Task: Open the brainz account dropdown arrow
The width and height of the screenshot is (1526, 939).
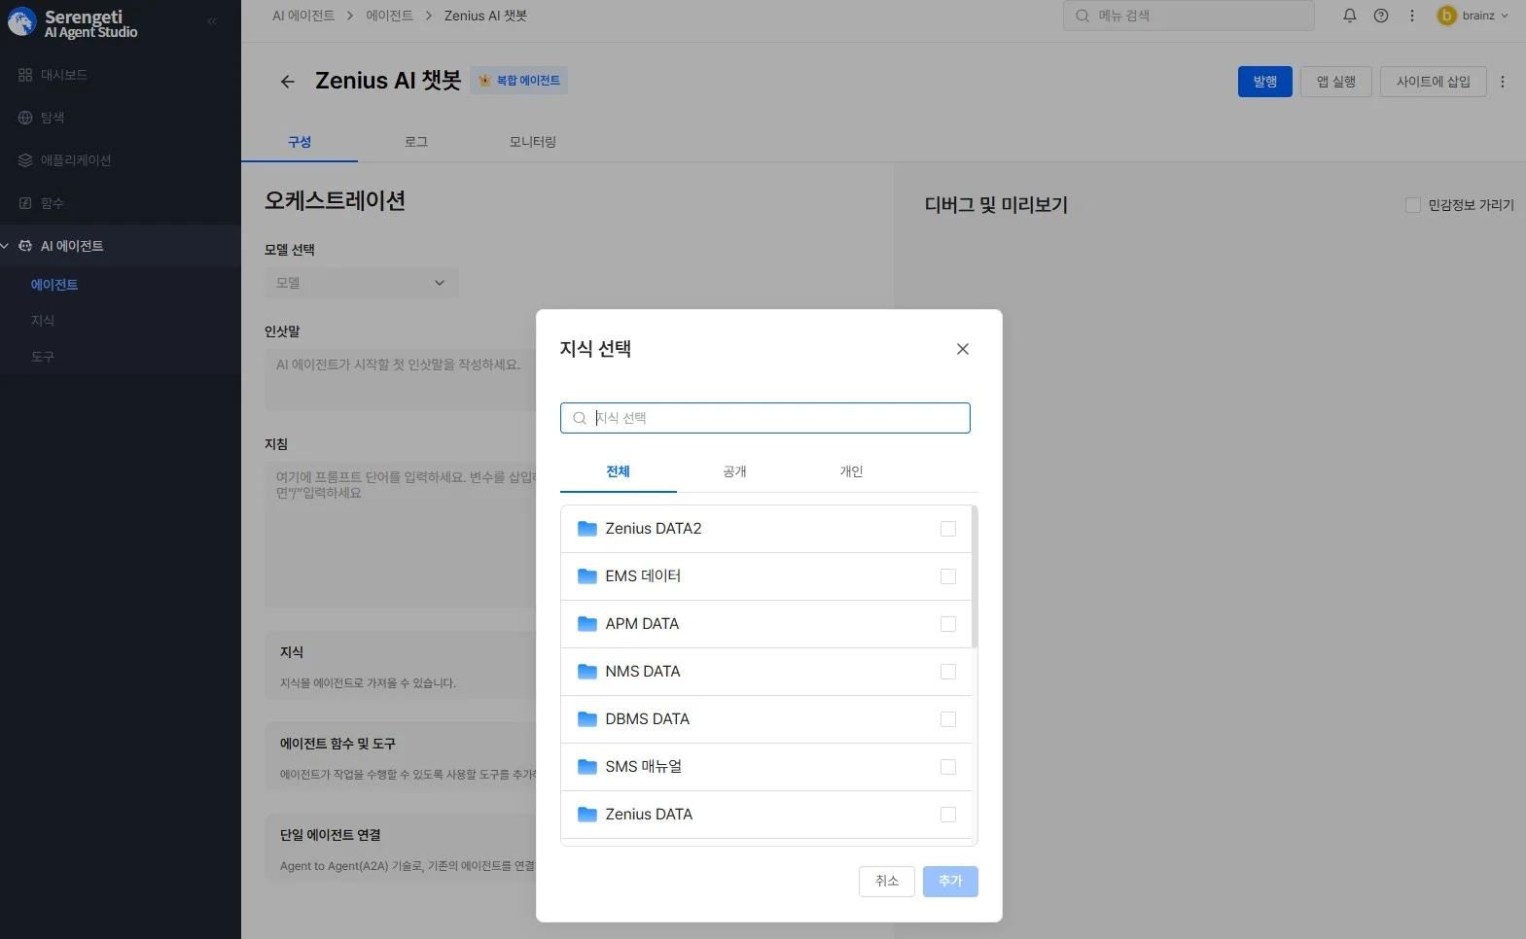Action: [1505, 16]
